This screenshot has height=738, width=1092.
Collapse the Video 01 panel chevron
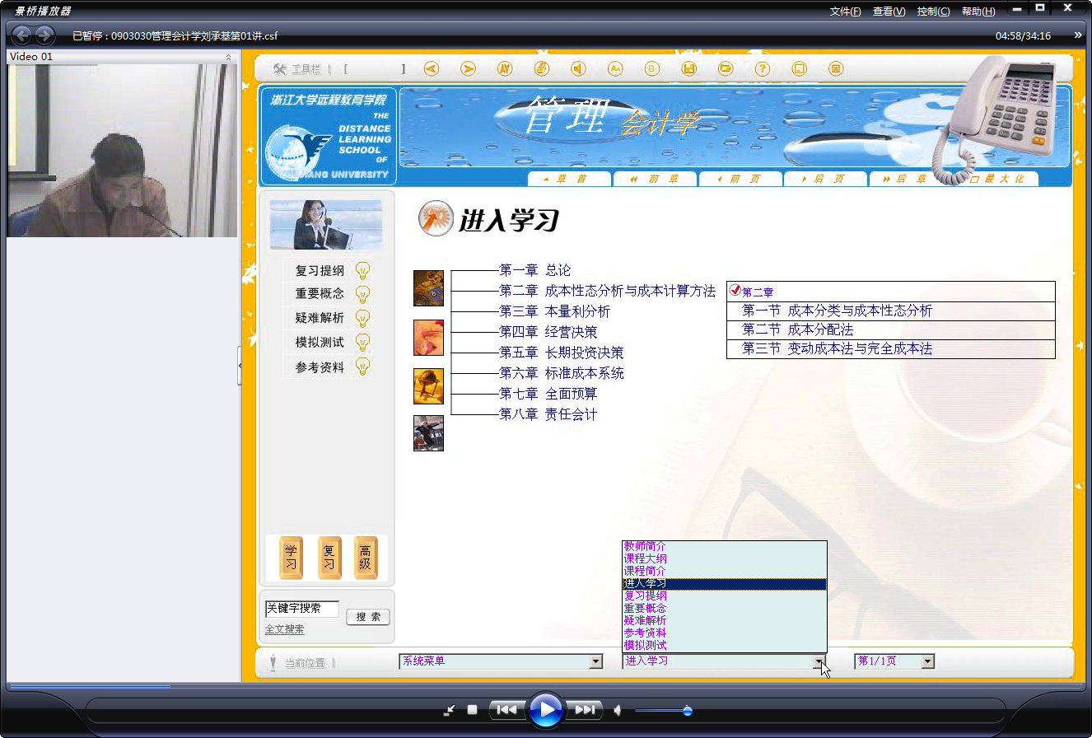[228, 57]
